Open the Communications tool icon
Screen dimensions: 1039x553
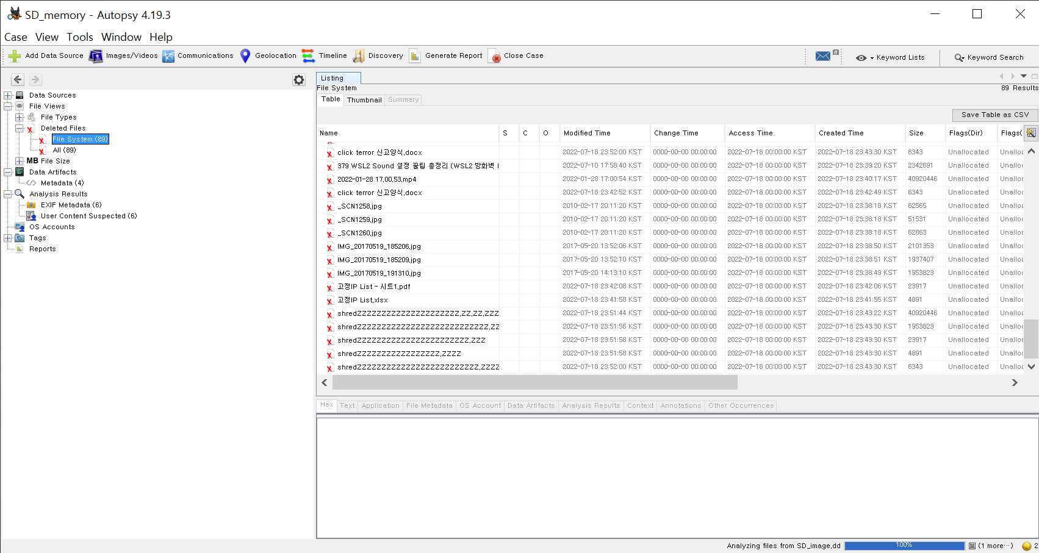click(x=168, y=56)
